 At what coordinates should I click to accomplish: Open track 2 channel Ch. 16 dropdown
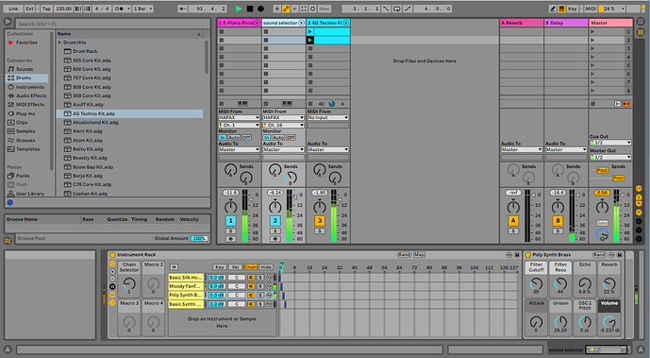(284, 125)
